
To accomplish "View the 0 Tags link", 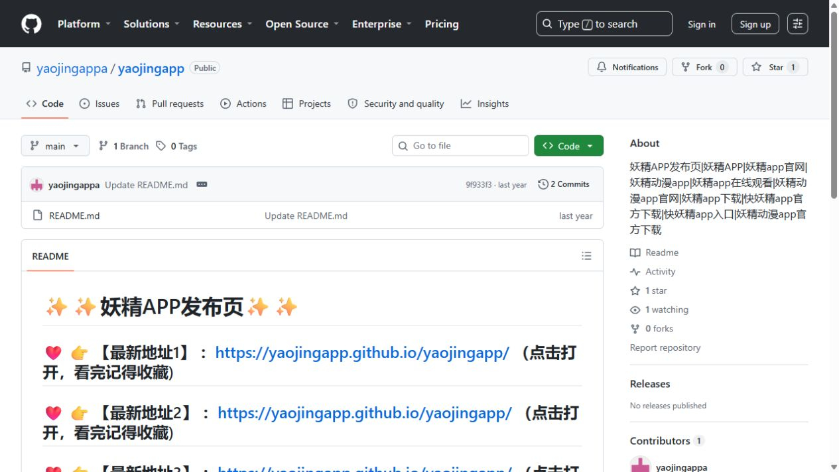I will click(x=176, y=146).
